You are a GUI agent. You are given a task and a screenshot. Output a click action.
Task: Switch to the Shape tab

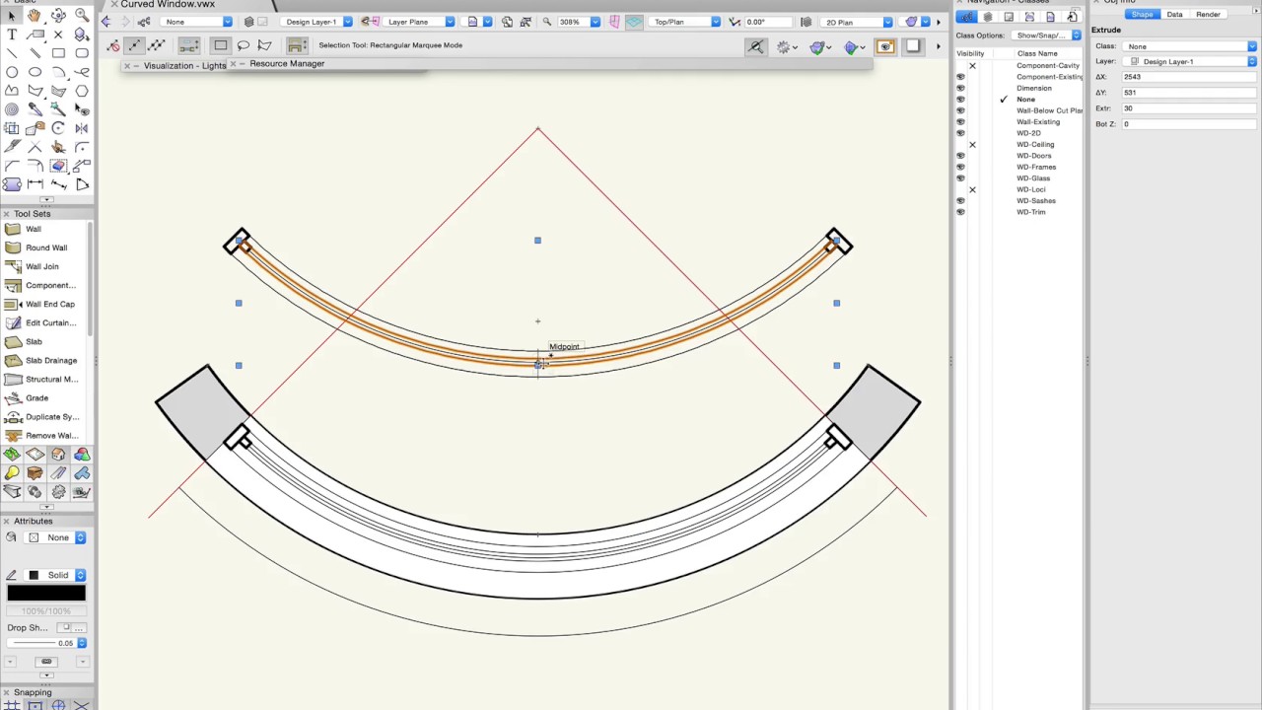click(x=1142, y=15)
